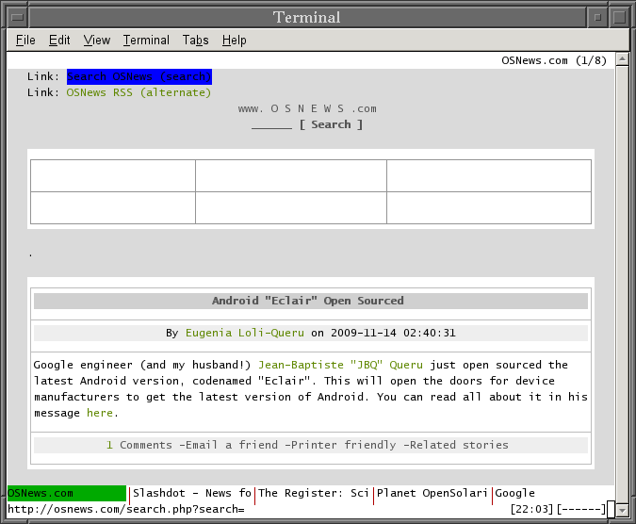Open the Terminal menu
Screen dimensions: 636x524
(x=146, y=40)
